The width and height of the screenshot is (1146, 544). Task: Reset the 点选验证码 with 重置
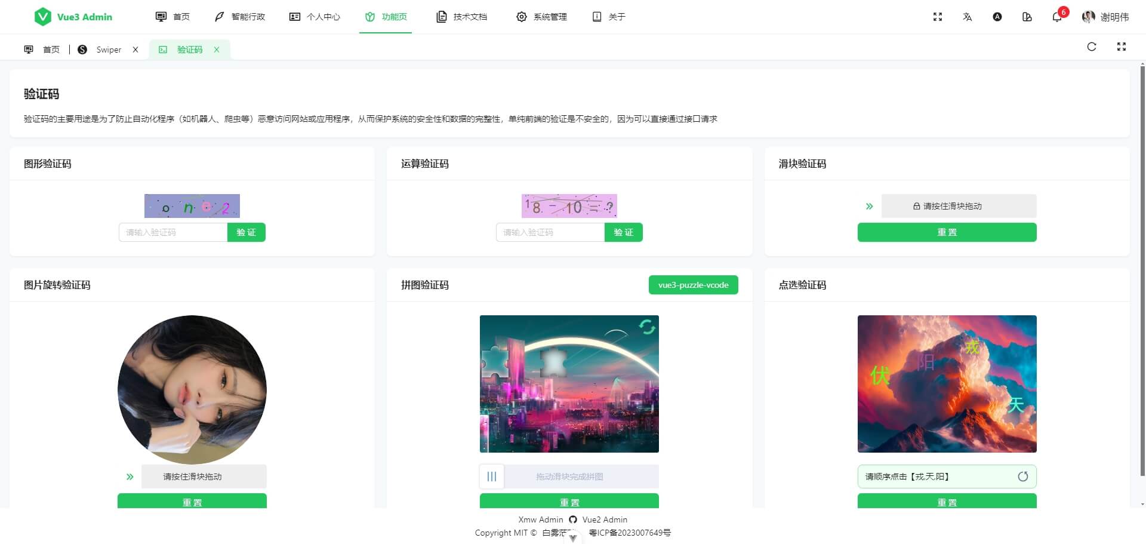[947, 501]
